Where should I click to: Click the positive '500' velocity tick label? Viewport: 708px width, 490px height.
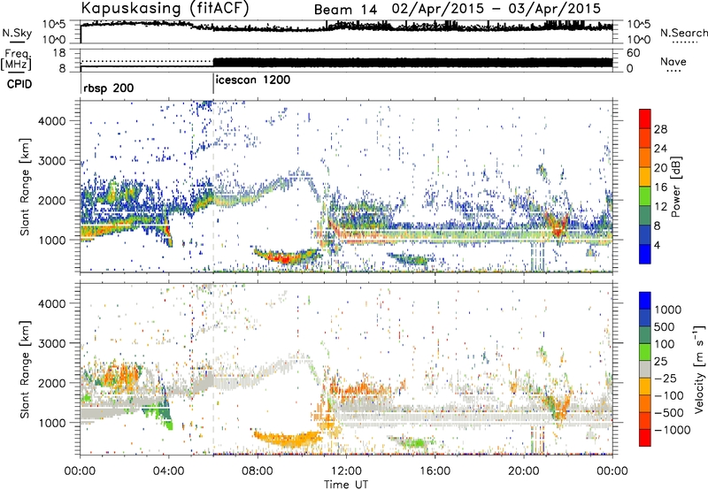pyautogui.click(x=665, y=326)
